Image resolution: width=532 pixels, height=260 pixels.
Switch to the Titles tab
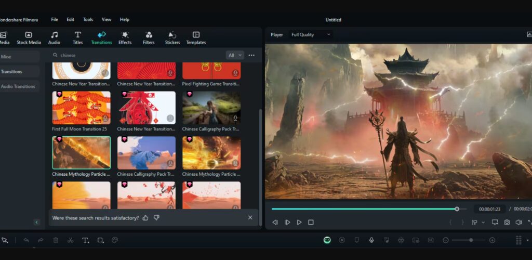pyautogui.click(x=78, y=38)
